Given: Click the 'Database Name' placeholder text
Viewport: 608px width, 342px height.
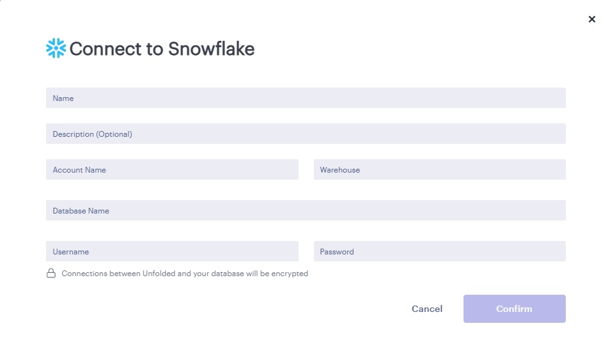Looking at the screenshot, I should coord(81,211).
